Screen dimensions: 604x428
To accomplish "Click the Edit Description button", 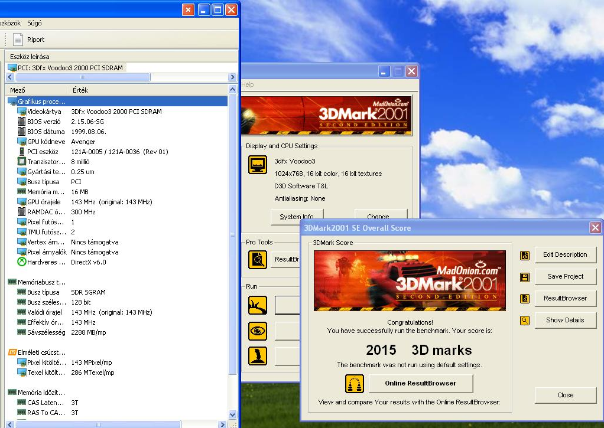I will [x=566, y=255].
